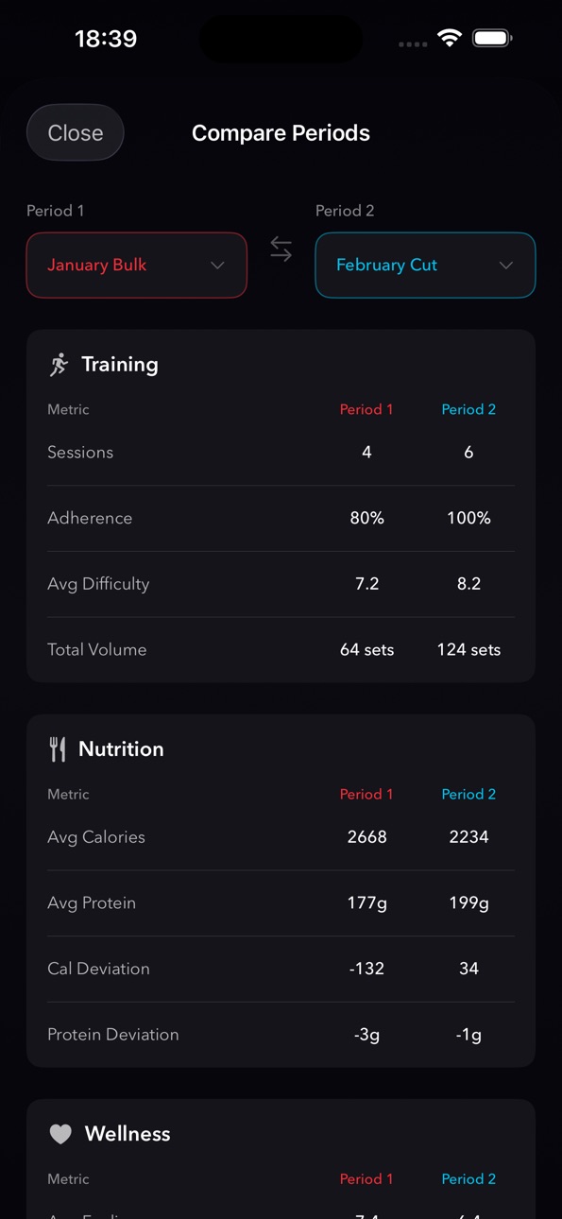The width and height of the screenshot is (562, 1219).
Task: Click the heart Wellness icon
Action: tap(60, 1134)
